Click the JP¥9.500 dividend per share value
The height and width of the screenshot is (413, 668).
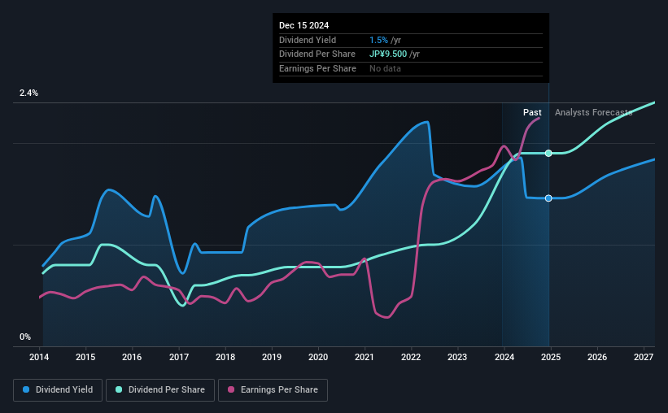coord(388,54)
